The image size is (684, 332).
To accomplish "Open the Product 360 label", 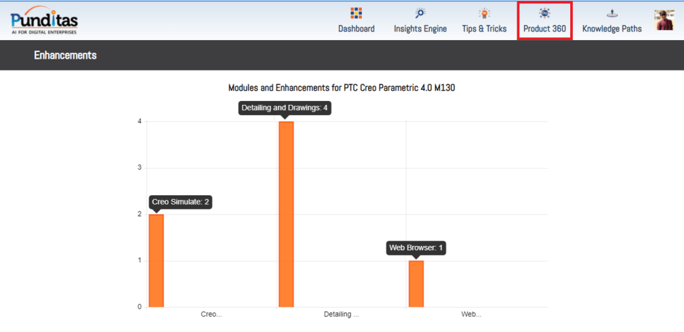I will (x=545, y=29).
